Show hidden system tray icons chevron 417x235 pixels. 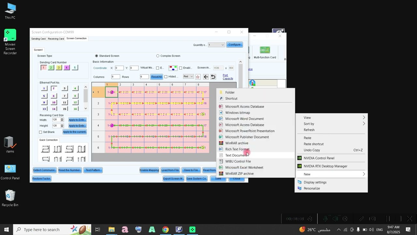click(338, 229)
